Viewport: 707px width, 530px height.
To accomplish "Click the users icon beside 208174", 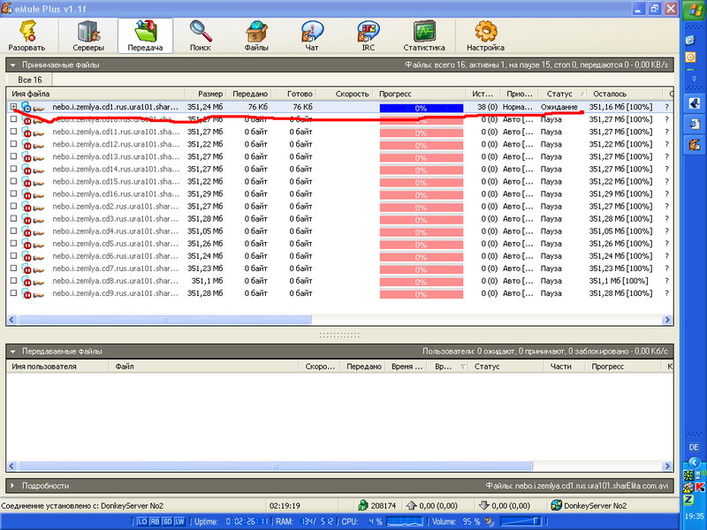I will tap(363, 505).
